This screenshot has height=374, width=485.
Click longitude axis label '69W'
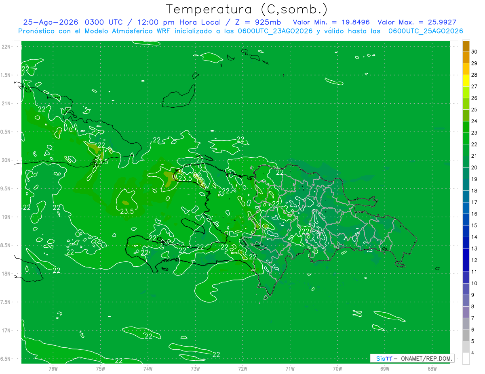[384, 368]
